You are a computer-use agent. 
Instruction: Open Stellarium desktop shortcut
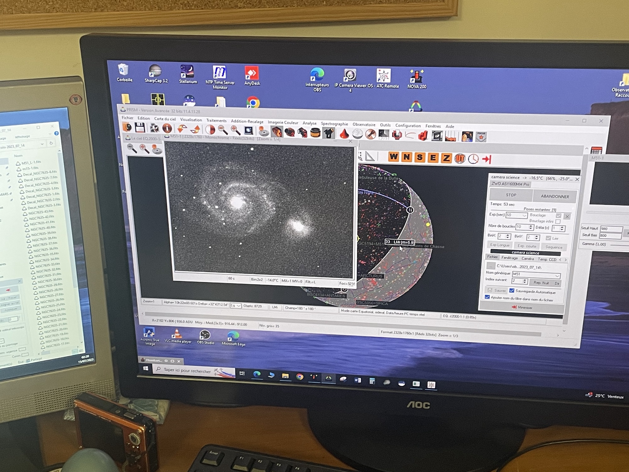[188, 74]
